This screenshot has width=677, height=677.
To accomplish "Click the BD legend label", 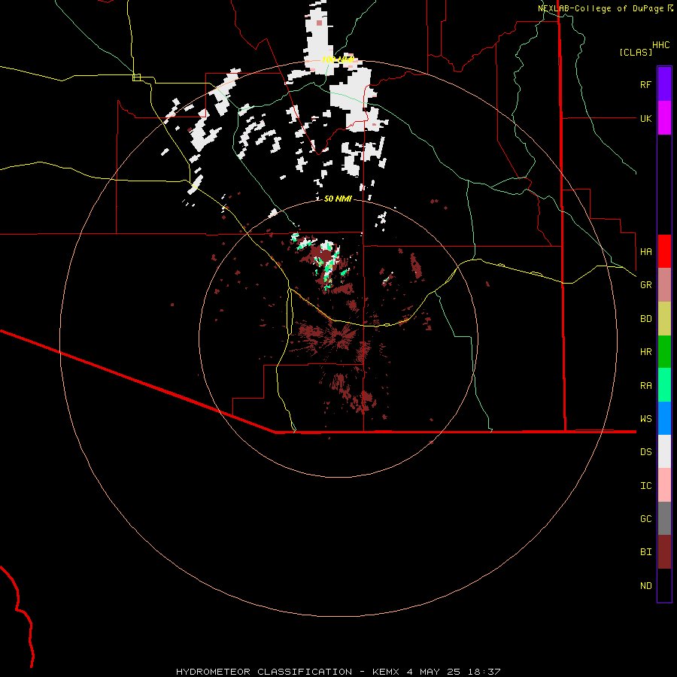I will click(x=645, y=319).
